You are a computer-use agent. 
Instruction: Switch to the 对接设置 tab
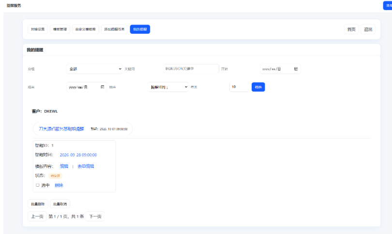pos(38,29)
